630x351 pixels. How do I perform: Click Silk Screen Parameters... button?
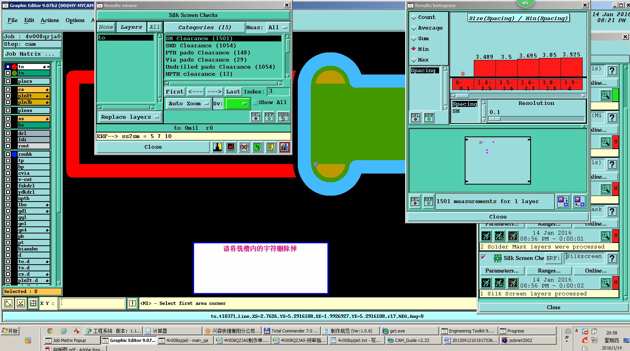502,271
